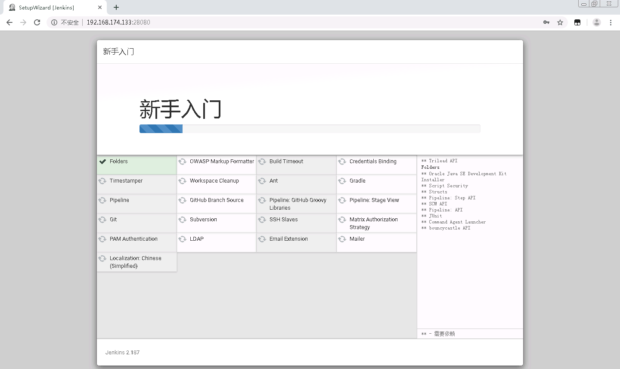The height and width of the screenshot is (369, 620).
Task: Open the user profile avatar
Action: [596, 22]
